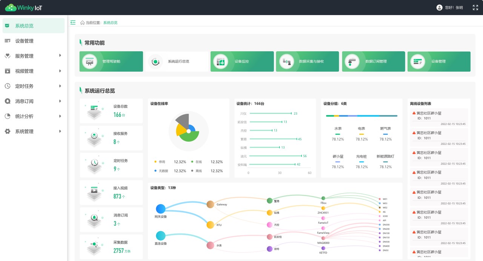Click the 设备监控 card icon
This screenshot has width=483, height=261.
pyautogui.click(x=221, y=61)
